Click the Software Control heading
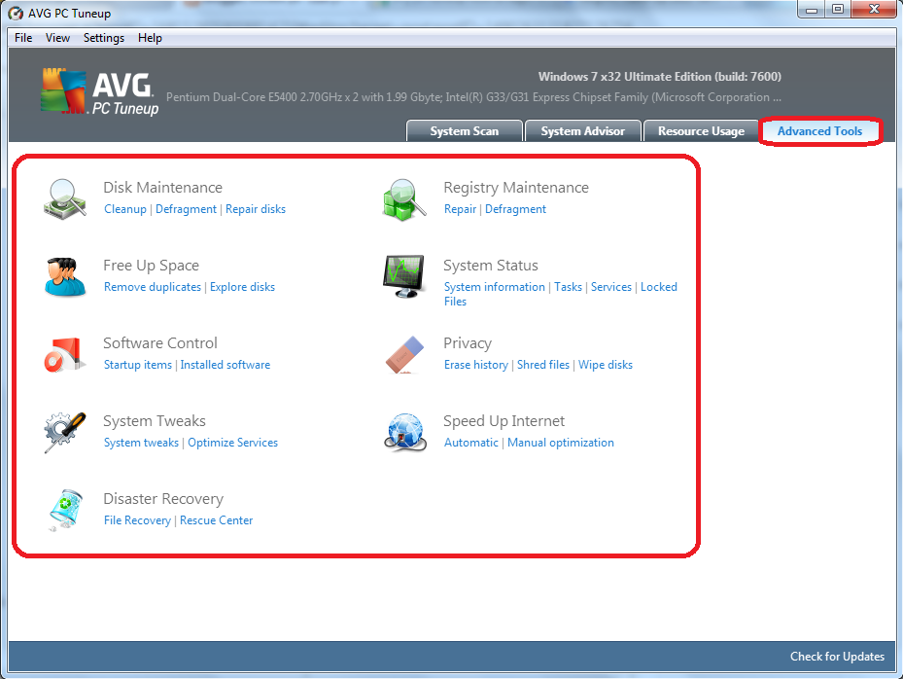Screen dimensions: 903x679 point(160,343)
